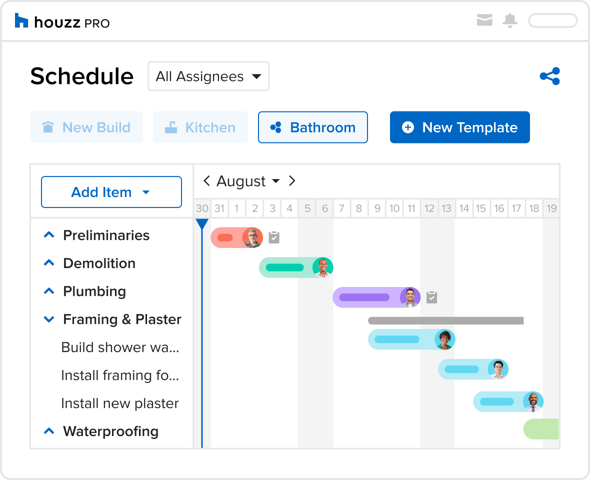This screenshot has width=590, height=480.
Task: Open the All Assignees dropdown
Action: coord(208,76)
